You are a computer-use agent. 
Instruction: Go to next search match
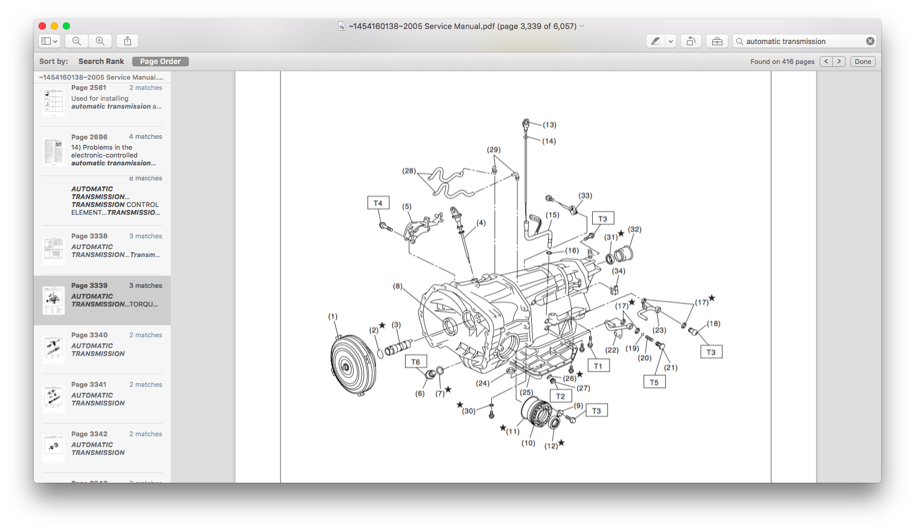pos(839,62)
